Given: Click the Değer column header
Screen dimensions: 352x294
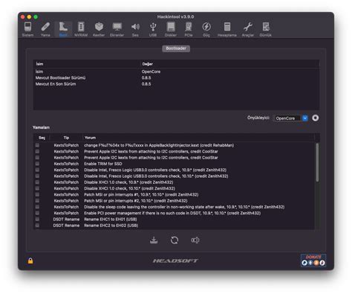Looking at the screenshot, I should pos(229,64).
